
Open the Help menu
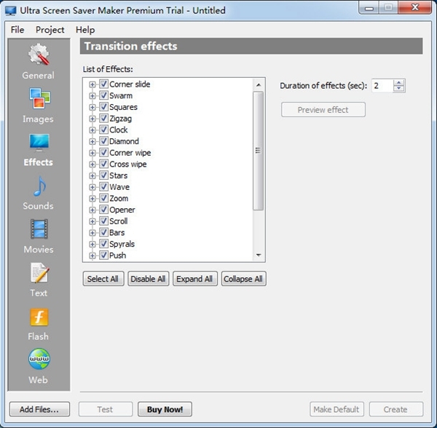click(x=85, y=30)
